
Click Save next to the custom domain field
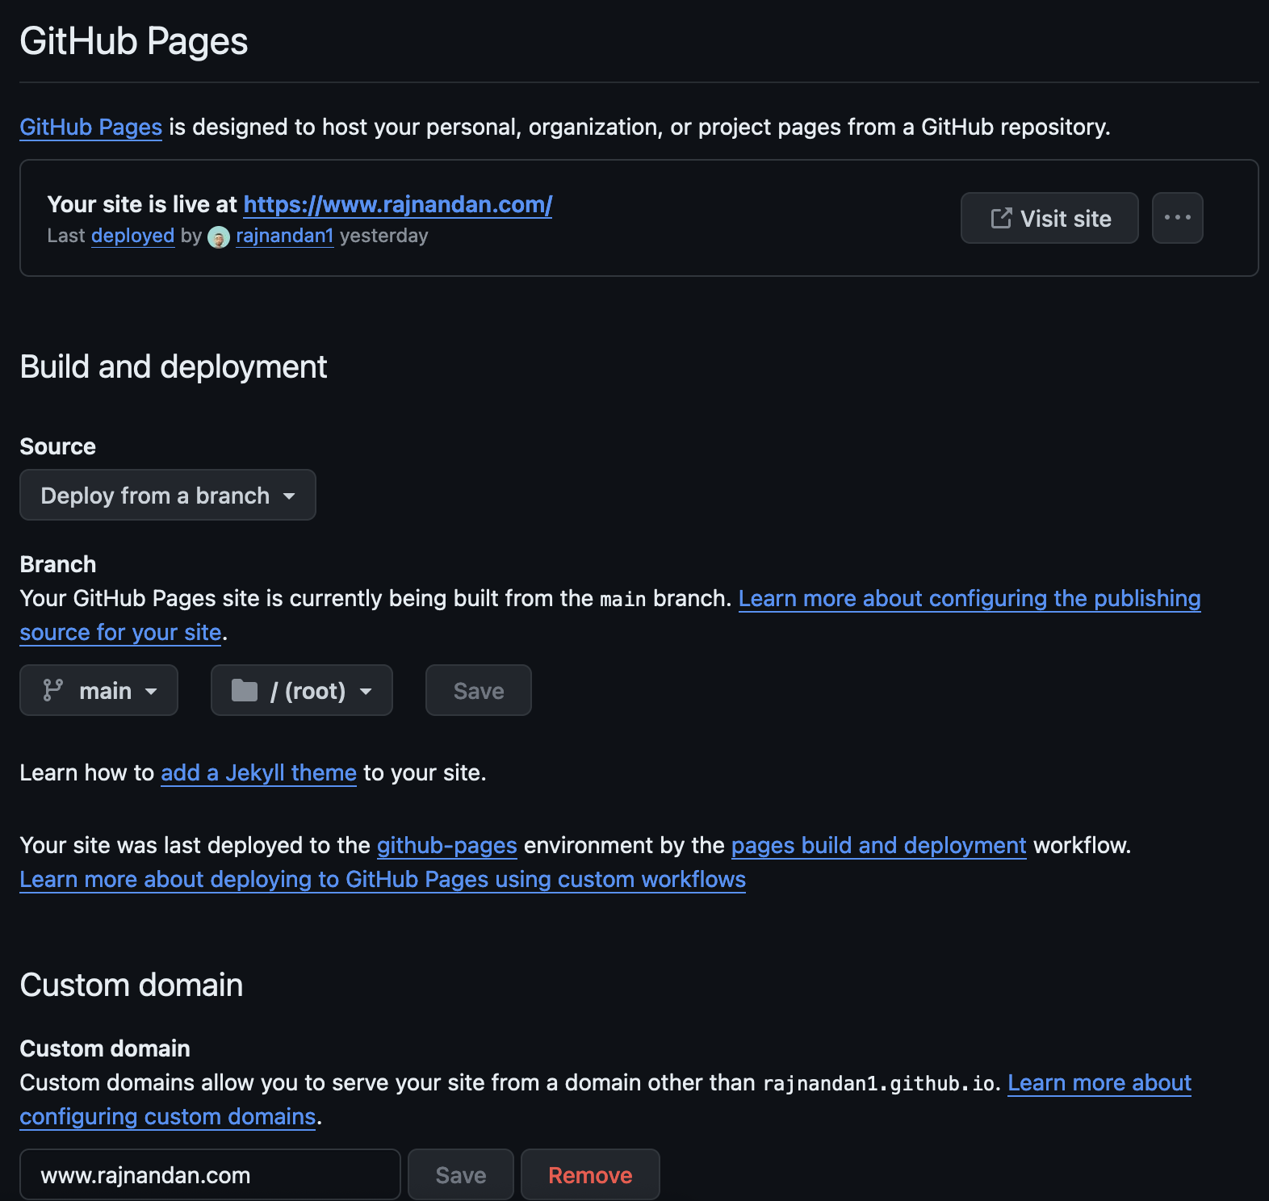(x=461, y=1174)
